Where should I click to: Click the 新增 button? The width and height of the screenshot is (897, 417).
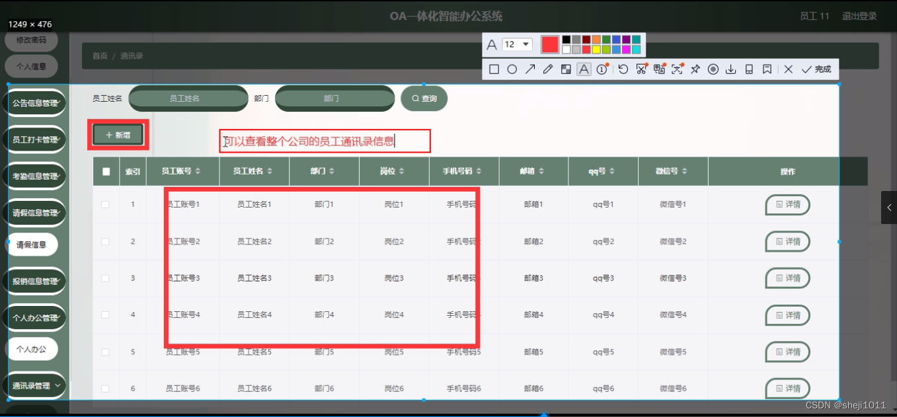pyautogui.click(x=118, y=134)
